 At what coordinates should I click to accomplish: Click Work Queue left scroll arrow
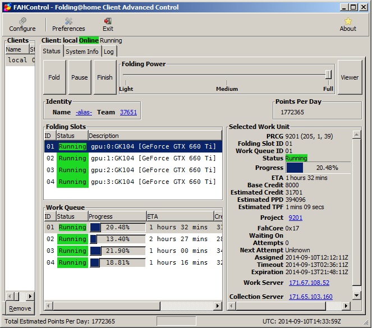49,306
